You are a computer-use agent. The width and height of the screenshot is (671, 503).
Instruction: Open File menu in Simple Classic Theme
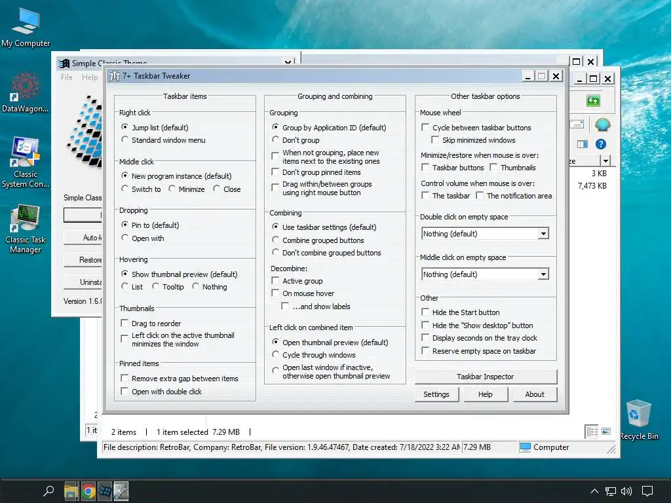tap(67, 77)
